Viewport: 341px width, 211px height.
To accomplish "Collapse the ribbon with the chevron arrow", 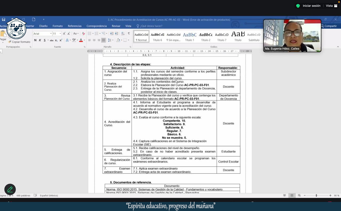I will tap(338, 47).
